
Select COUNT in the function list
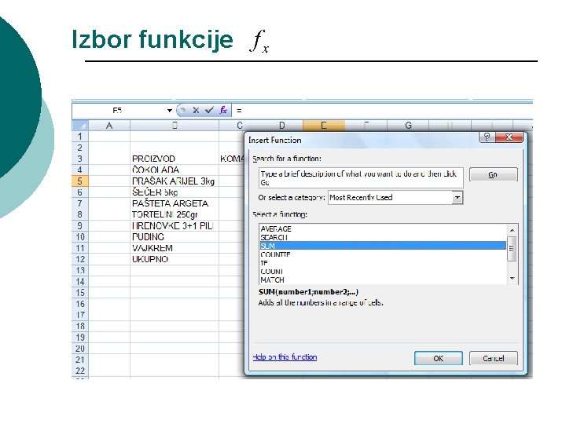tap(383, 272)
